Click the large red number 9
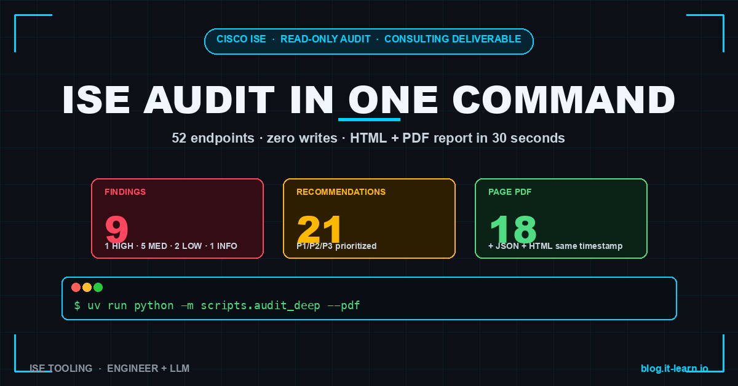The width and height of the screenshot is (738, 386). click(x=117, y=229)
